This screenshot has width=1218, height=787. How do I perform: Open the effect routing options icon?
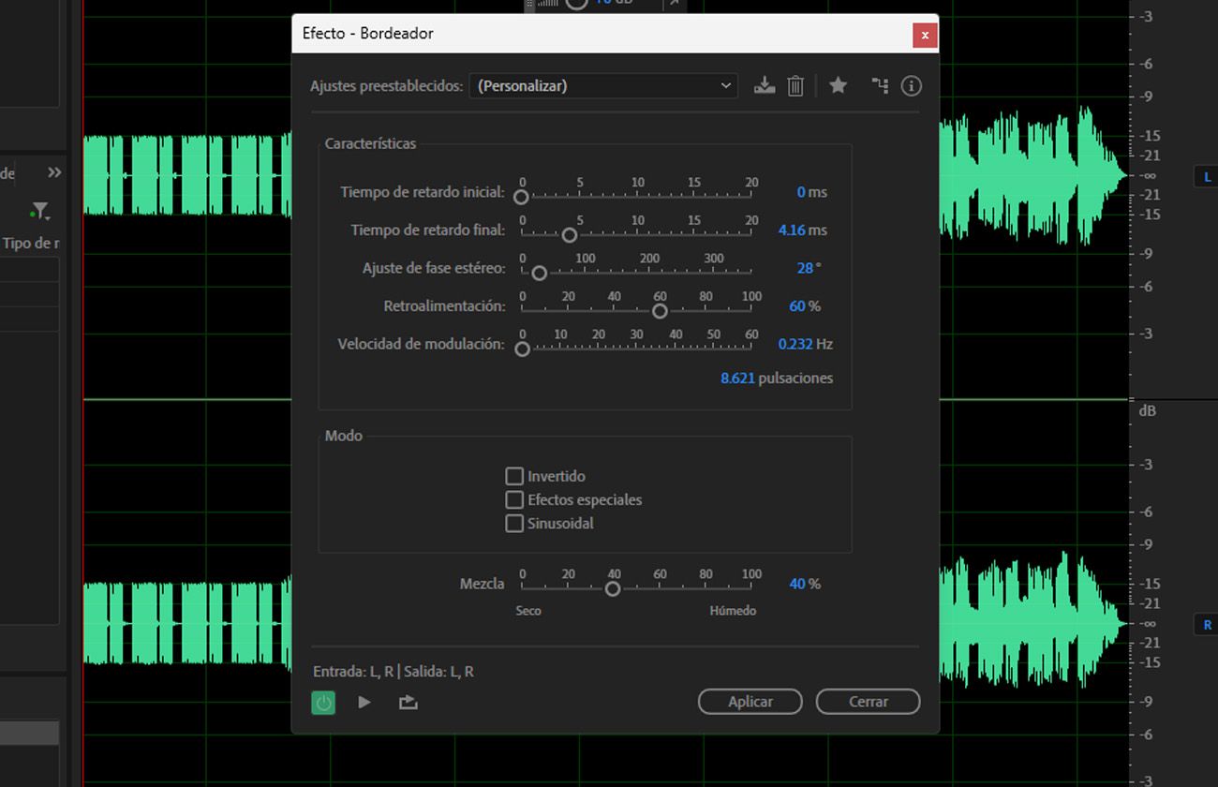click(x=879, y=85)
